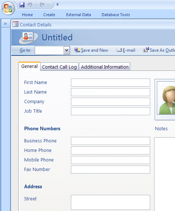Focus the Fax Number field
Viewport: 175px width, 211px height.
click(x=110, y=170)
